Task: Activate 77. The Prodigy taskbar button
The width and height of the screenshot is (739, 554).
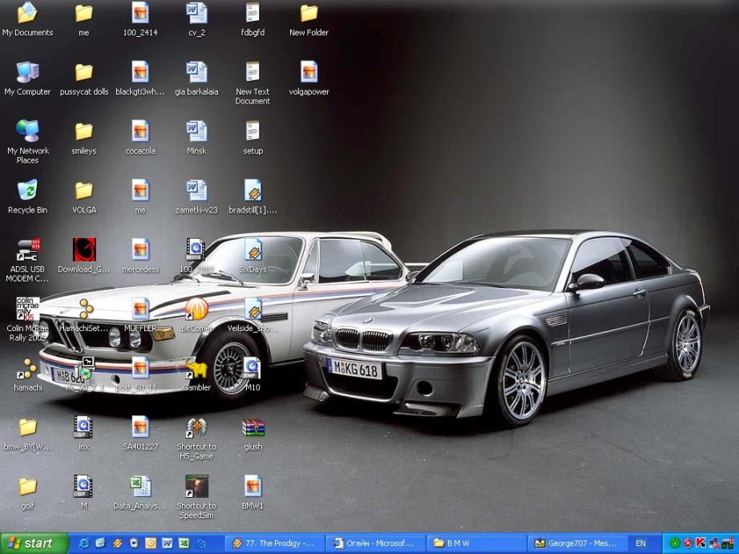Action: [x=274, y=544]
